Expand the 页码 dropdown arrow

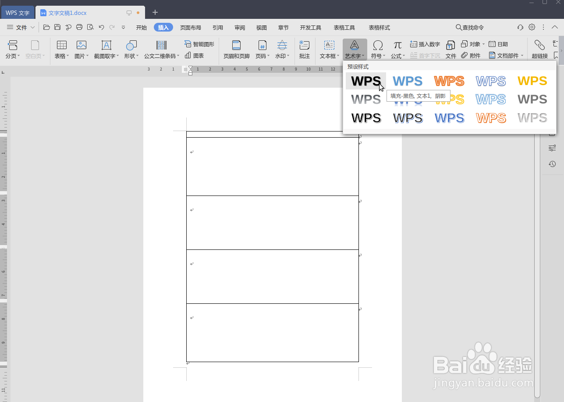tap(268, 56)
